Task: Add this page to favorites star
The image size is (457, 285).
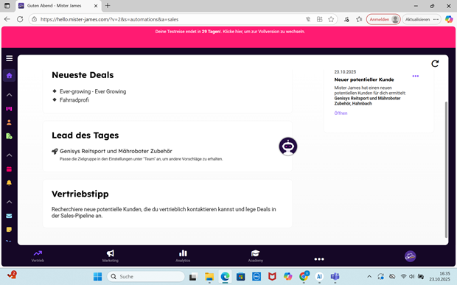Action: coord(331,19)
